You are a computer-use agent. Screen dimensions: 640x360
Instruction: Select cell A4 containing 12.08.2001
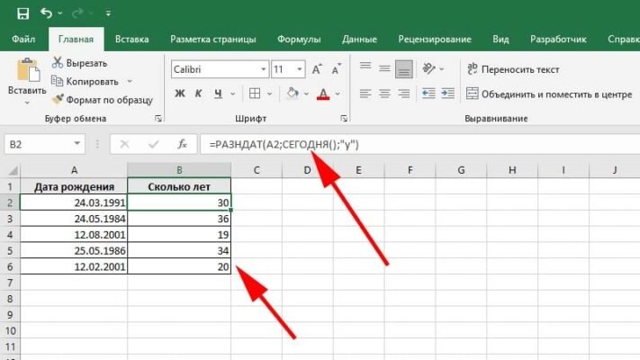(73, 234)
